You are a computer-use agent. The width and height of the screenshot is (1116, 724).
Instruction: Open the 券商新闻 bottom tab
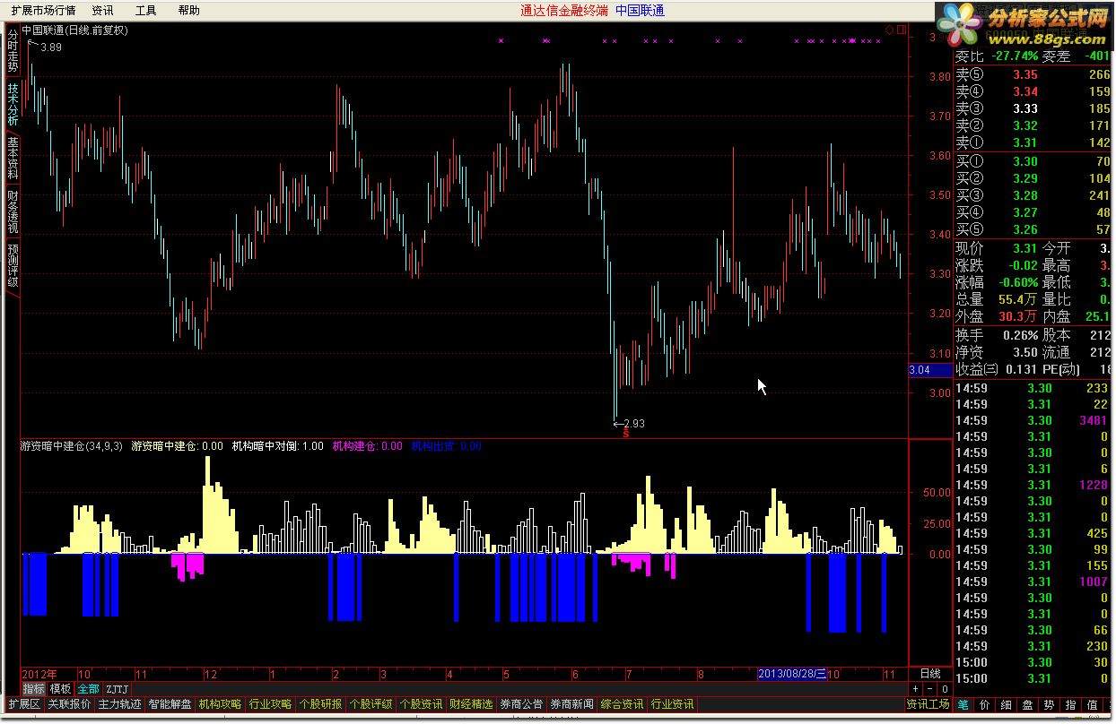(x=571, y=705)
